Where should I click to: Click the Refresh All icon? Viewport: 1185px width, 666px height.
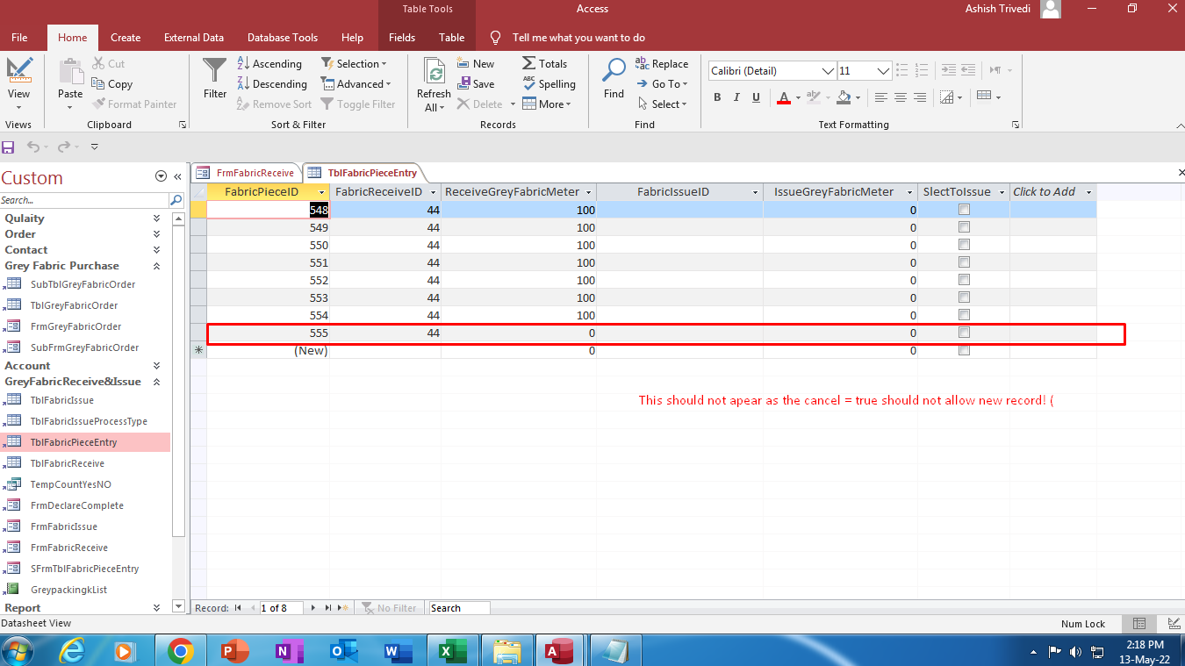click(x=434, y=72)
